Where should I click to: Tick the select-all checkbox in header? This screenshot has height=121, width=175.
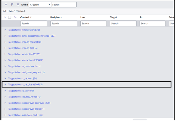(x=9, y=17)
